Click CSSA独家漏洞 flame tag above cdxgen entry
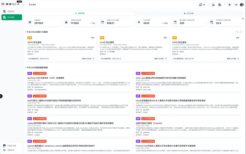The height and width of the screenshot is (154, 246). click(40, 119)
